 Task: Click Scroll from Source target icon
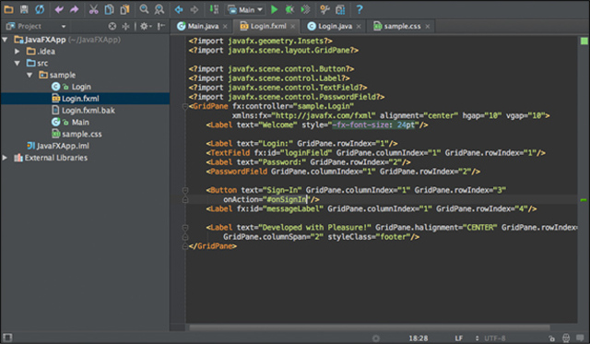coord(112,27)
